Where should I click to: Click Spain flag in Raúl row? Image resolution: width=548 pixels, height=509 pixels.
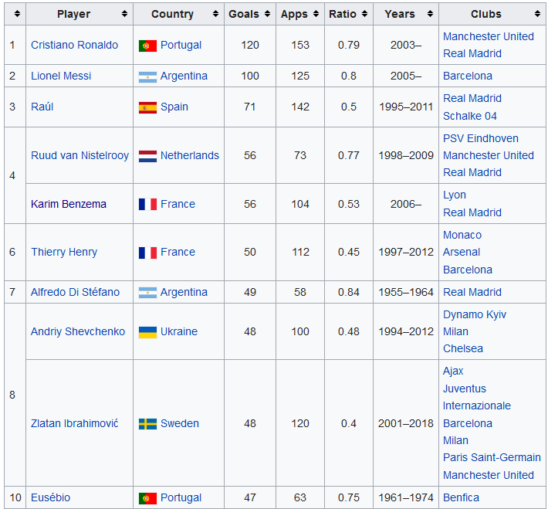pos(147,107)
